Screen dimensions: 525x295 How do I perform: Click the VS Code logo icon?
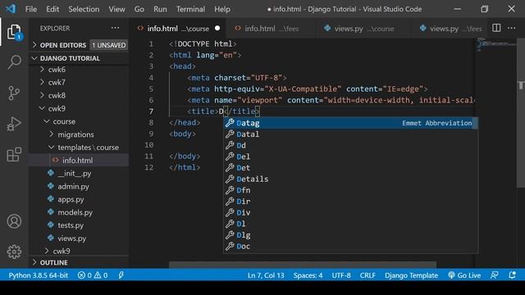click(x=11, y=9)
